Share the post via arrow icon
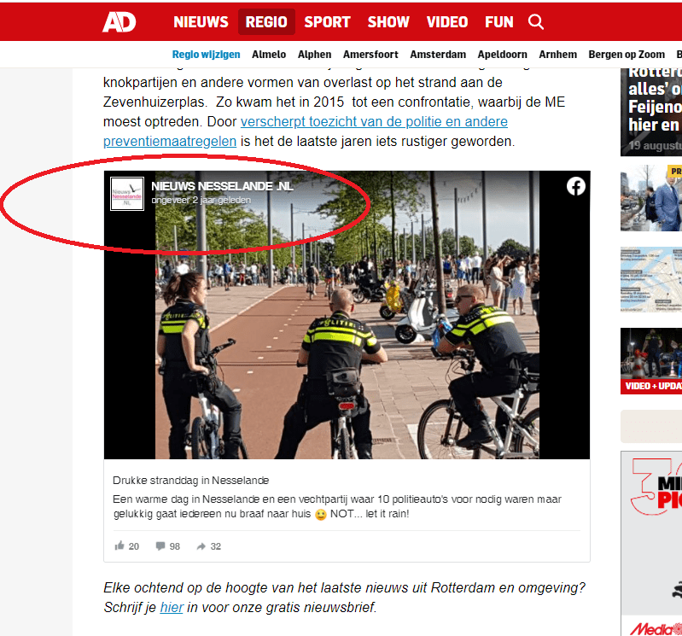682x636 pixels. [201, 546]
